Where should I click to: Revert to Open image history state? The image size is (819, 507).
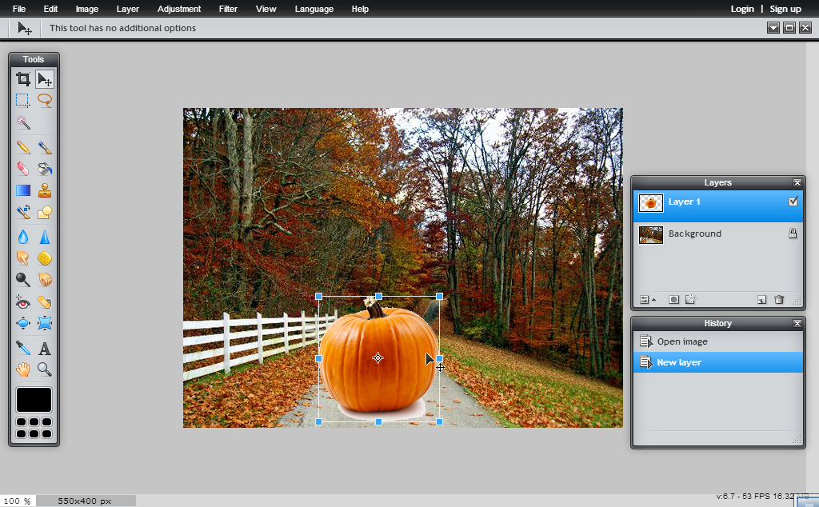tap(717, 341)
